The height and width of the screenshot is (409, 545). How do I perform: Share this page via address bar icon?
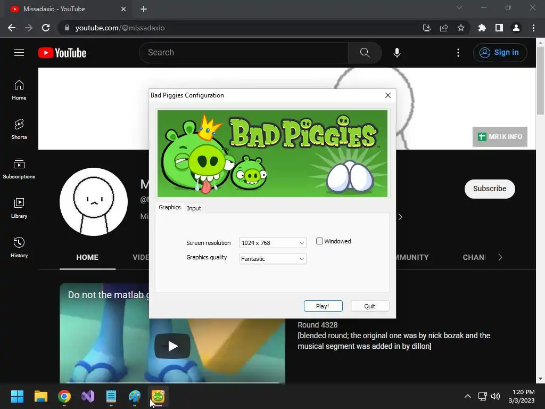(x=444, y=28)
